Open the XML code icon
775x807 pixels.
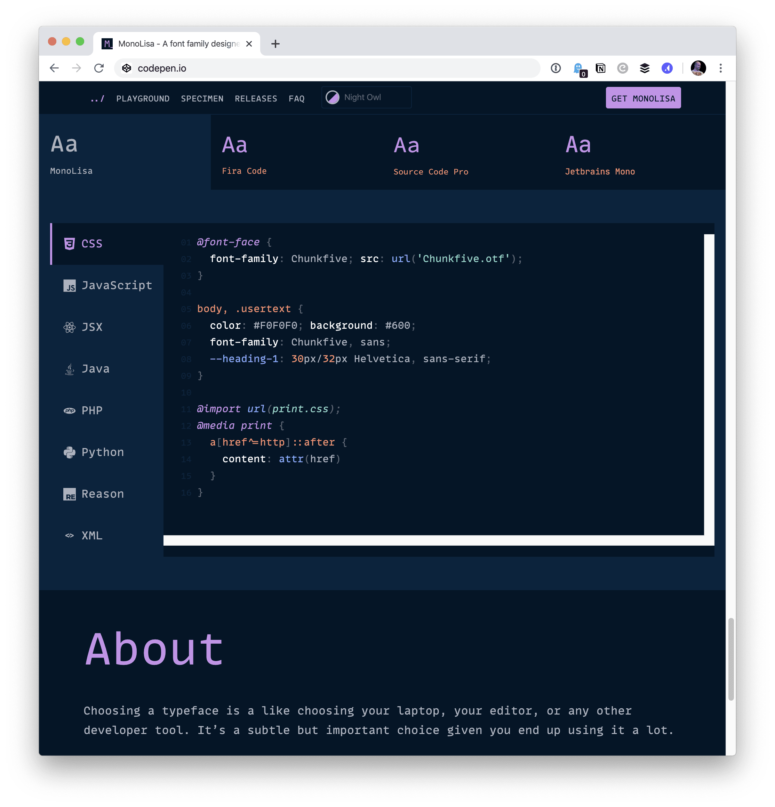click(x=70, y=535)
